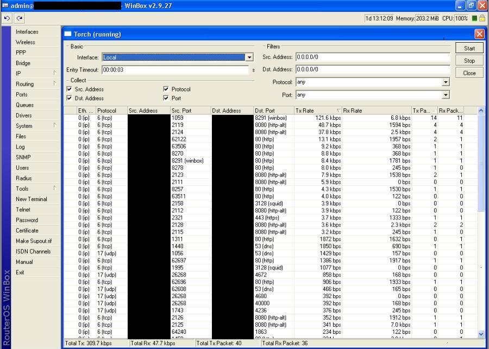This screenshot has width=489, height=349.
Task: Toggle the Protocol collect checkbox
Action: point(166,89)
